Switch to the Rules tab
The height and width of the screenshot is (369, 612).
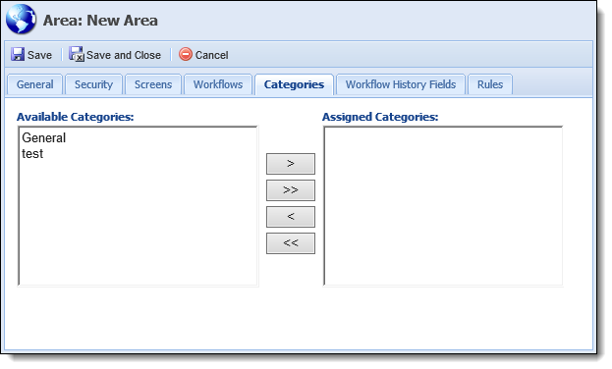(x=490, y=84)
